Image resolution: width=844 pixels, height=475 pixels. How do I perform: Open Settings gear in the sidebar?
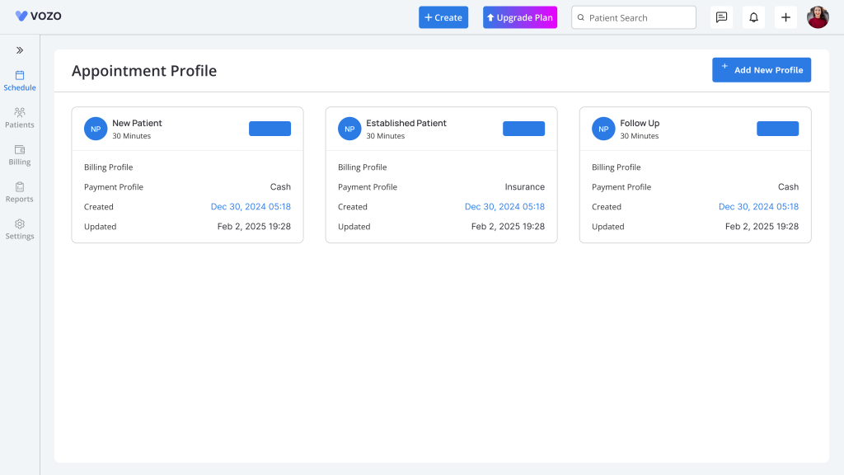[x=20, y=229]
